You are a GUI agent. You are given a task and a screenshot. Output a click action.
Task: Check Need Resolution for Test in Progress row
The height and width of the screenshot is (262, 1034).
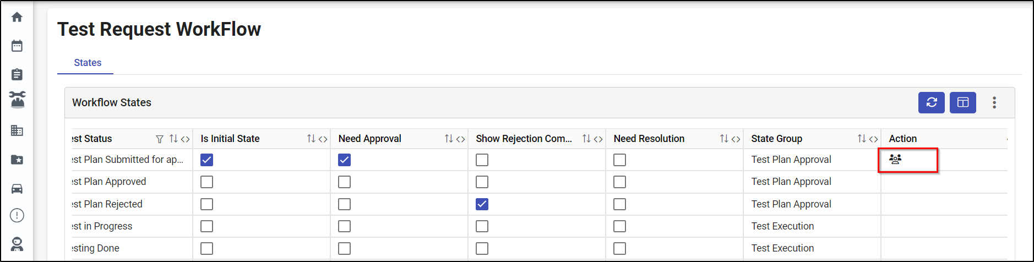pyautogui.click(x=620, y=226)
